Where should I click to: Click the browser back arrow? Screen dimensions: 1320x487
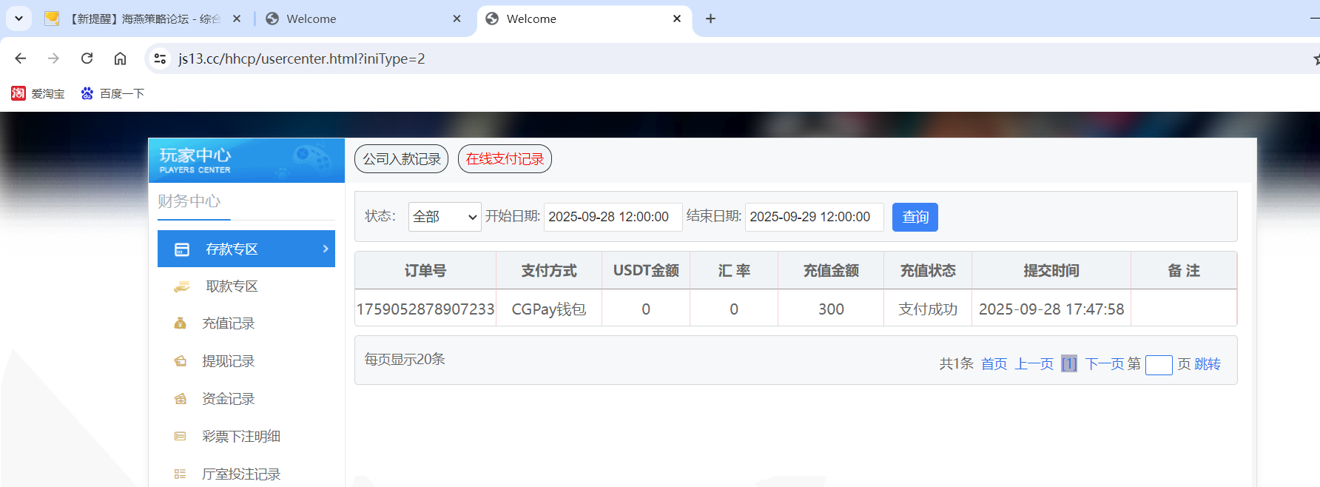pos(21,58)
